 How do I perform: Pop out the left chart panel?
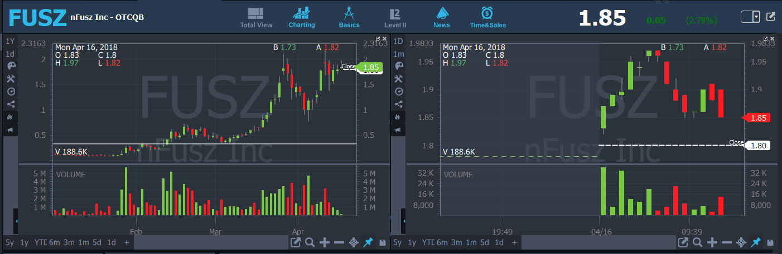pyautogui.click(x=378, y=39)
